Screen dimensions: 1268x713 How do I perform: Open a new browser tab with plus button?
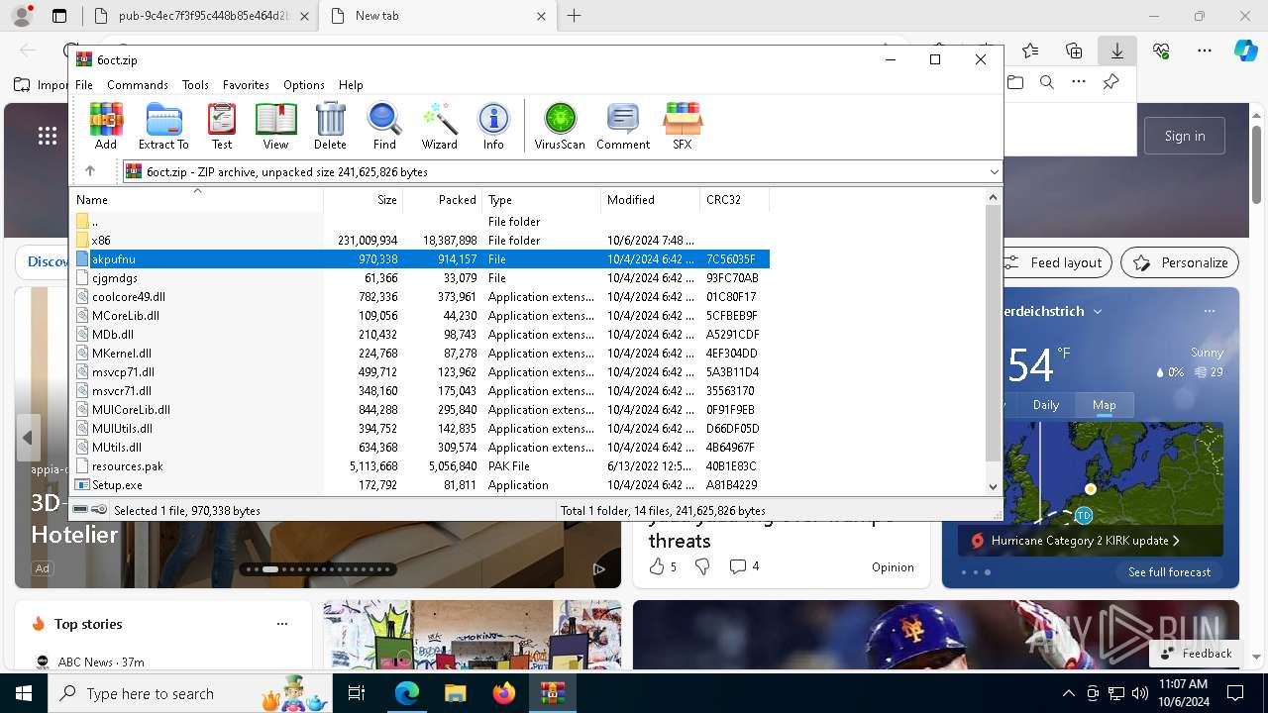click(x=575, y=16)
